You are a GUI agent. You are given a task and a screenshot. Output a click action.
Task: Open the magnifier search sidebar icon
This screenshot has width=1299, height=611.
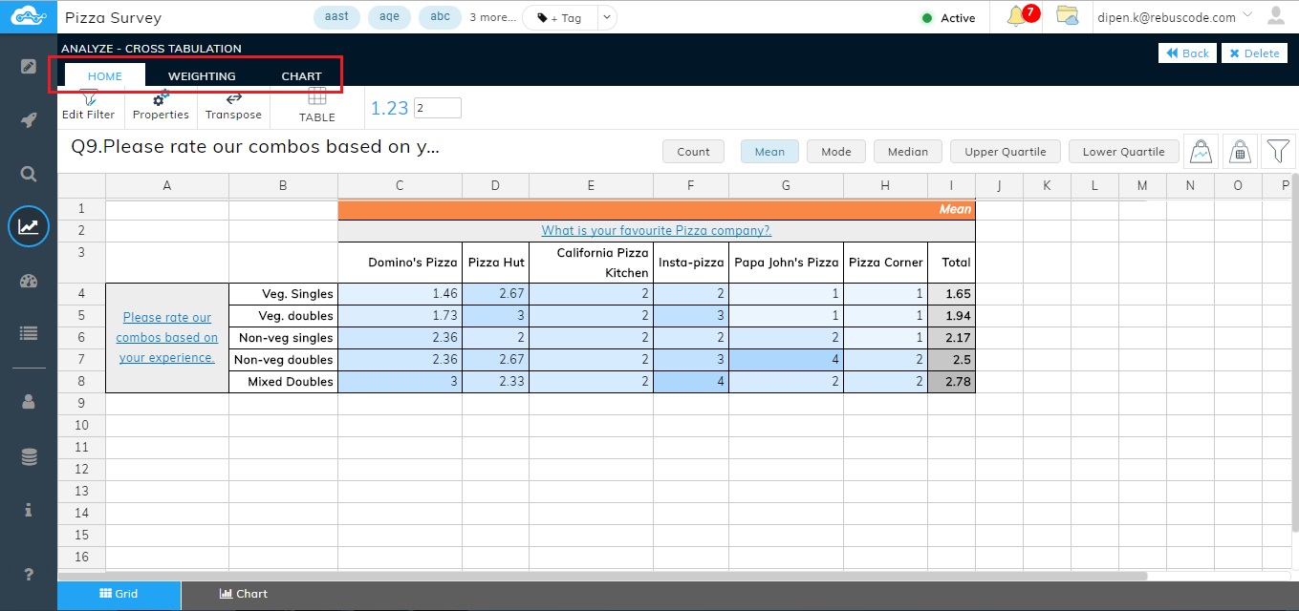click(29, 174)
